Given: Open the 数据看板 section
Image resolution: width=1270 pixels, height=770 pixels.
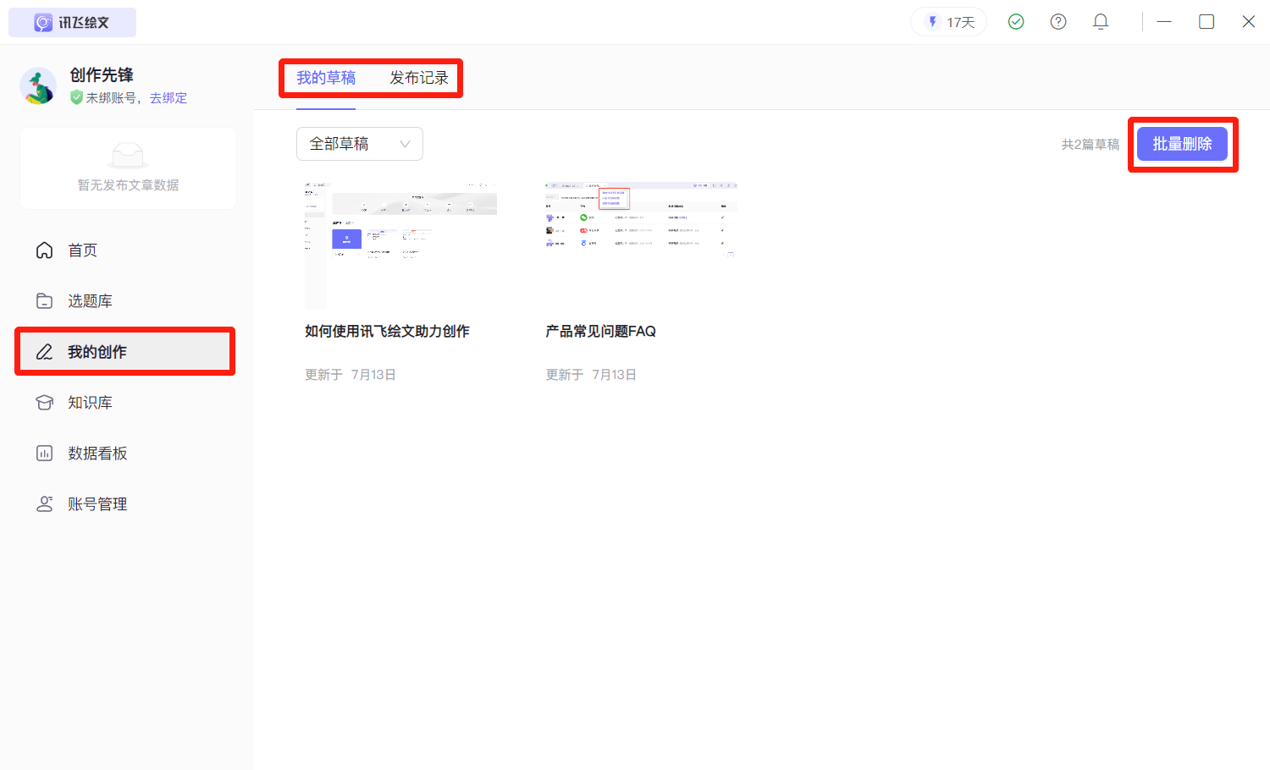Looking at the screenshot, I should click(x=126, y=454).
